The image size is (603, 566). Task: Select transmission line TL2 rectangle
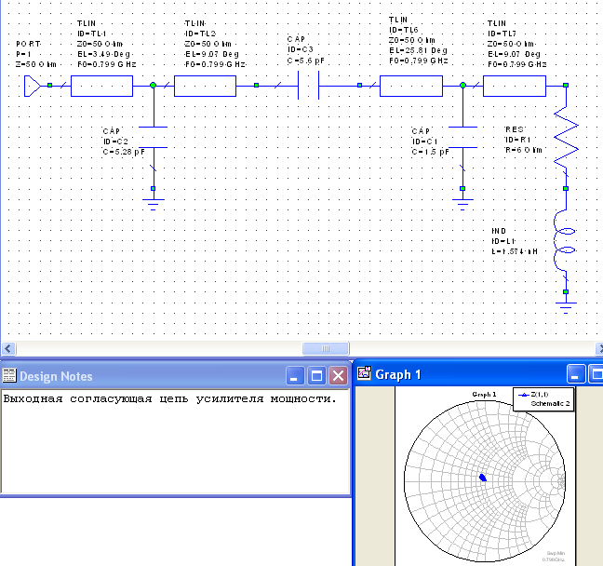coord(205,86)
